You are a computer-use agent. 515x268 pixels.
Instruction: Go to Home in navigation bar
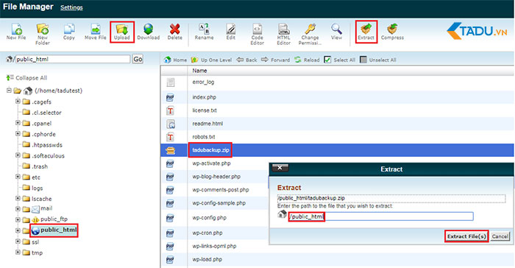pos(175,60)
